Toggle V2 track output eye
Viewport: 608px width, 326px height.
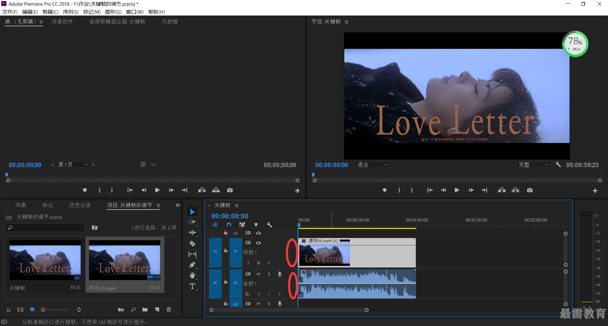pos(258,233)
